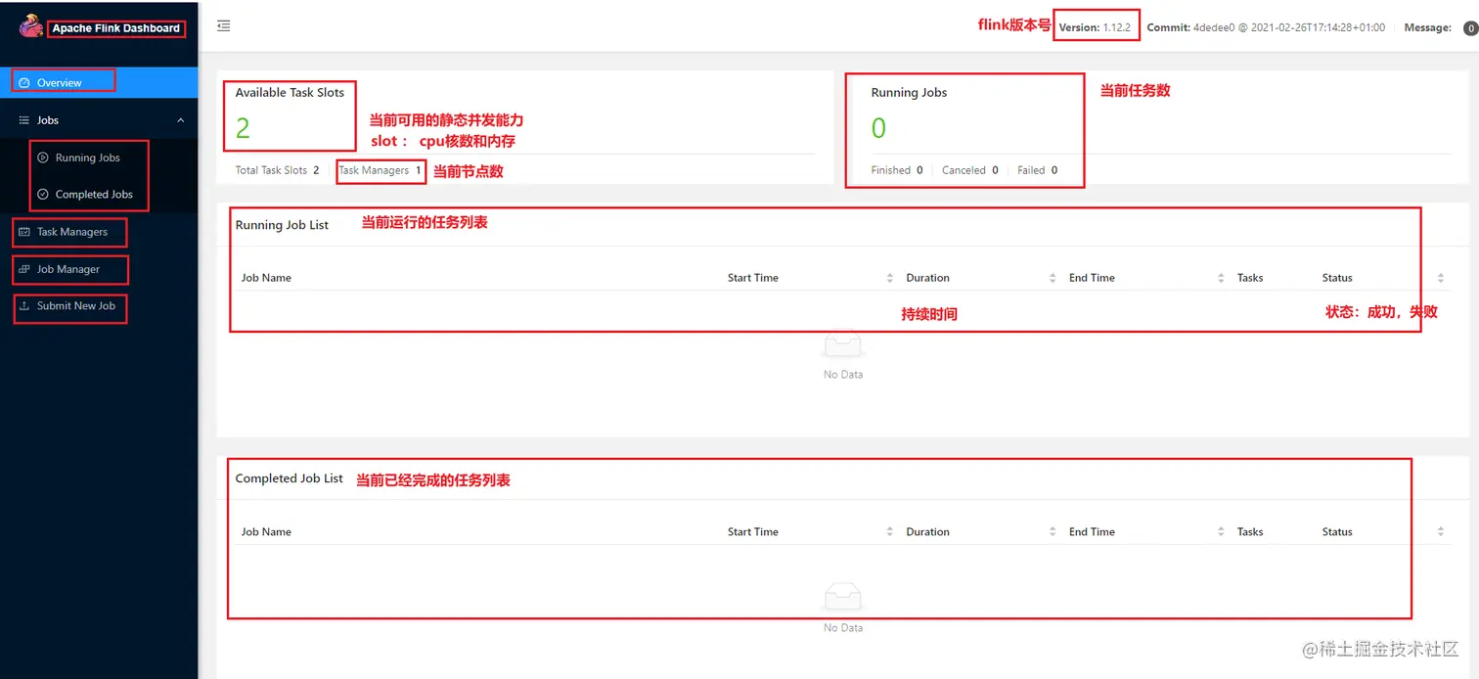Open Submit New Job page
The height and width of the screenshot is (679, 1479).
tap(76, 306)
